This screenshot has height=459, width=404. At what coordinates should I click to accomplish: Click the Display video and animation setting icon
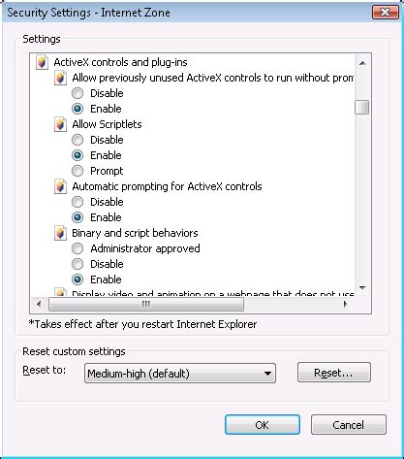click(60, 292)
